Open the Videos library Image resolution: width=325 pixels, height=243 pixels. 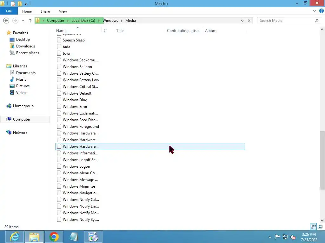coord(22,93)
